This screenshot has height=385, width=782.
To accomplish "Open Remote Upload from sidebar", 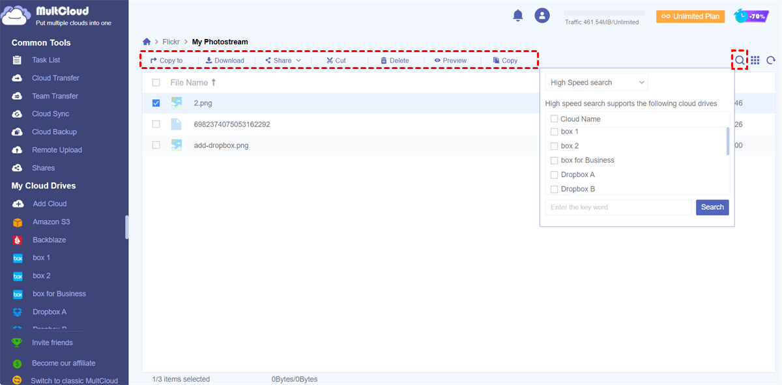I will [x=57, y=150].
